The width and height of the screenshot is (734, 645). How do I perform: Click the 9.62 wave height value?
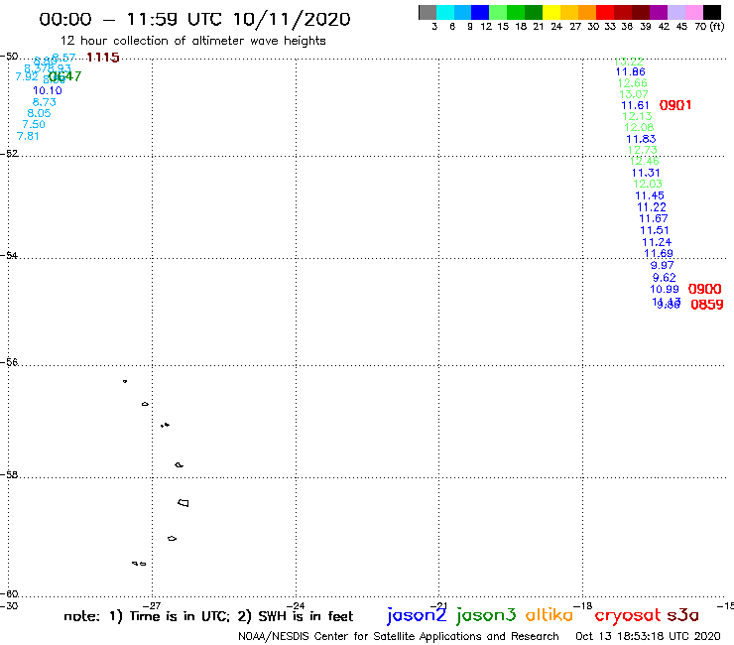click(x=665, y=277)
